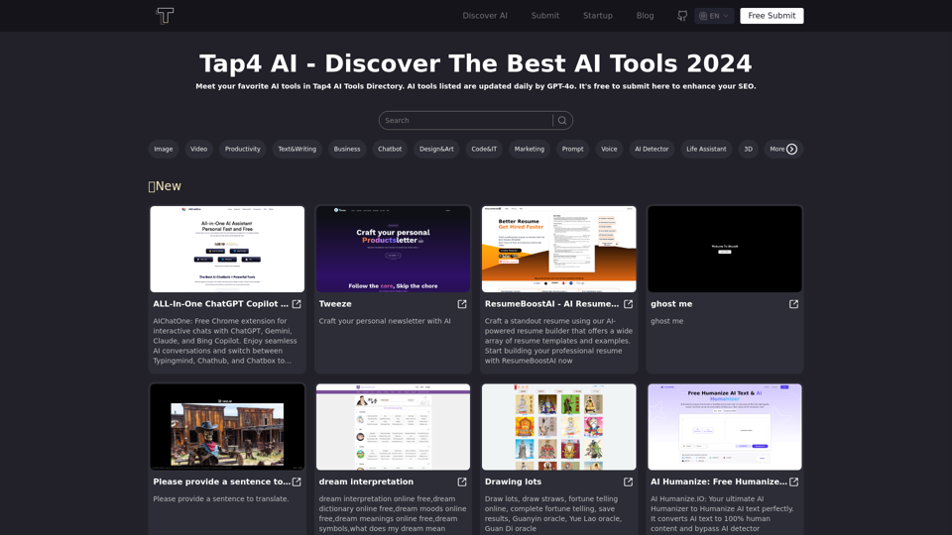Click the dream interpretation card title
The width and height of the screenshot is (952, 535).
366,481
